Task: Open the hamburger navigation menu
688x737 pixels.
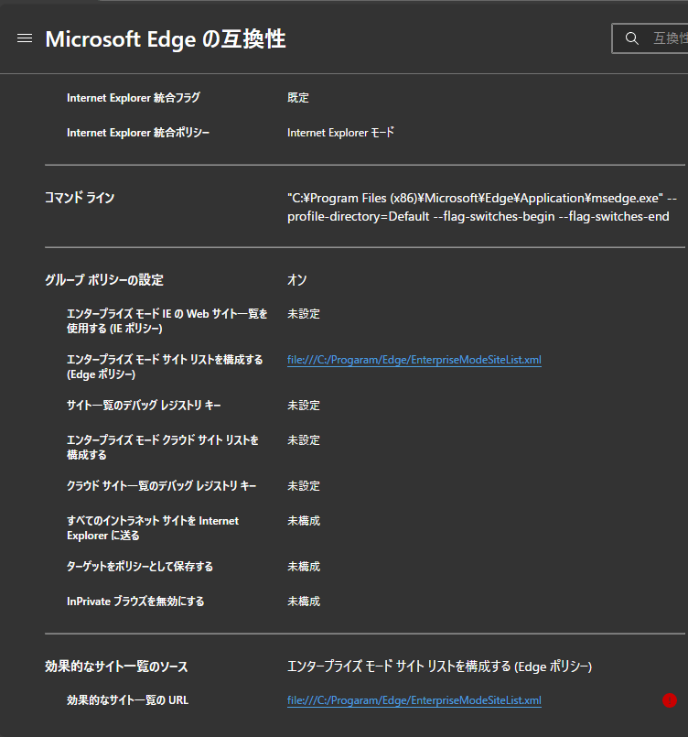Action: (x=25, y=38)
